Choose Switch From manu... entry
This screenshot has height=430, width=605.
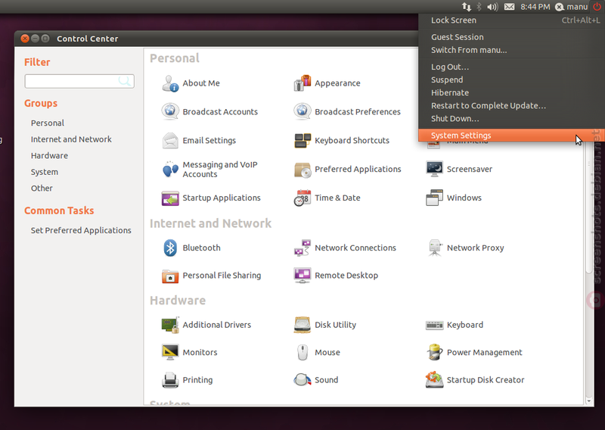[511, 50]
